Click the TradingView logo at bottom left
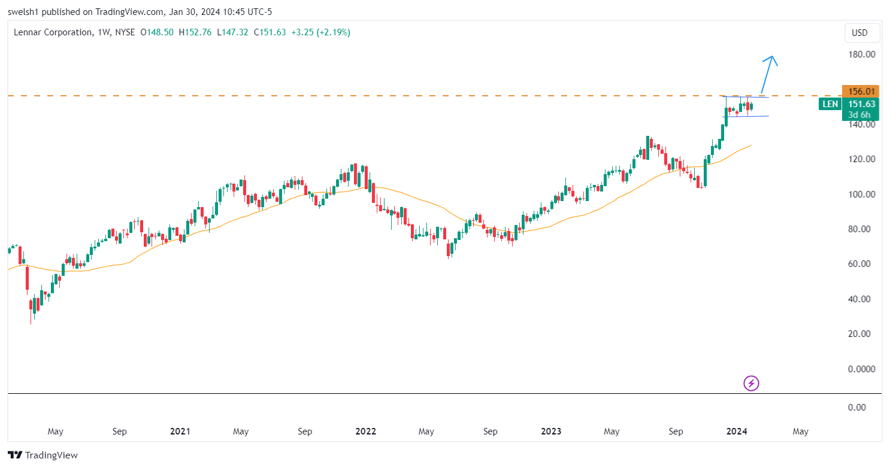 click(43, 455)
